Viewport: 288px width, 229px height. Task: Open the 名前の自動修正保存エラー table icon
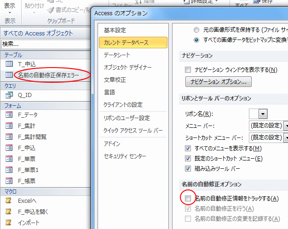click(9, 75)
